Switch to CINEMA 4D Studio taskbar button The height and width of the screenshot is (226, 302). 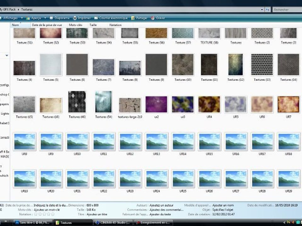coord(113,223)
